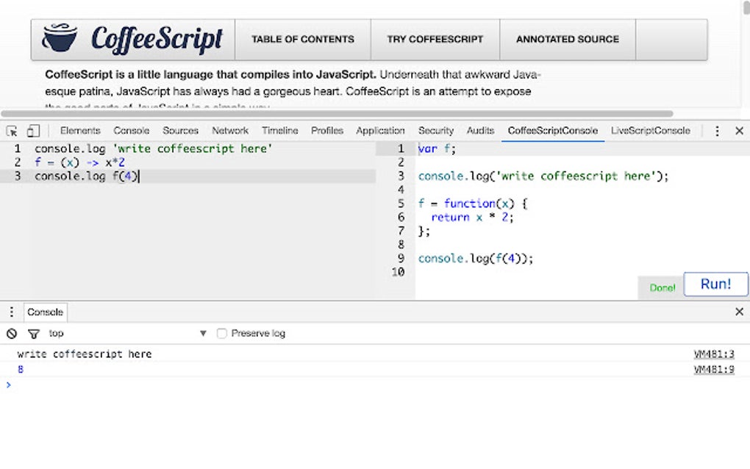Click the Run! button

(716, 284)
